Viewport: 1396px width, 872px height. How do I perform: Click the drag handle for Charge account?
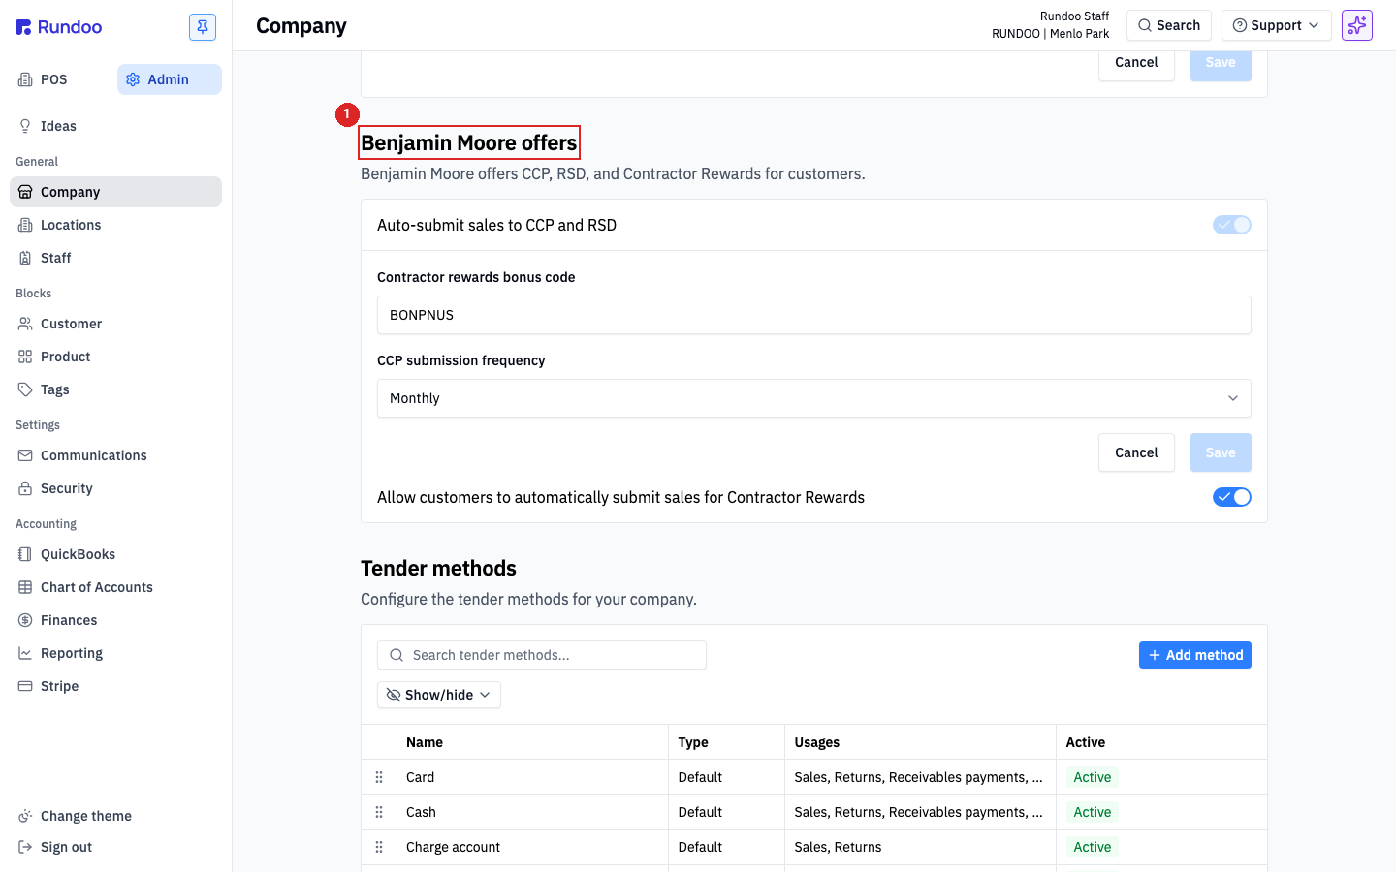(x=379, y=847)
